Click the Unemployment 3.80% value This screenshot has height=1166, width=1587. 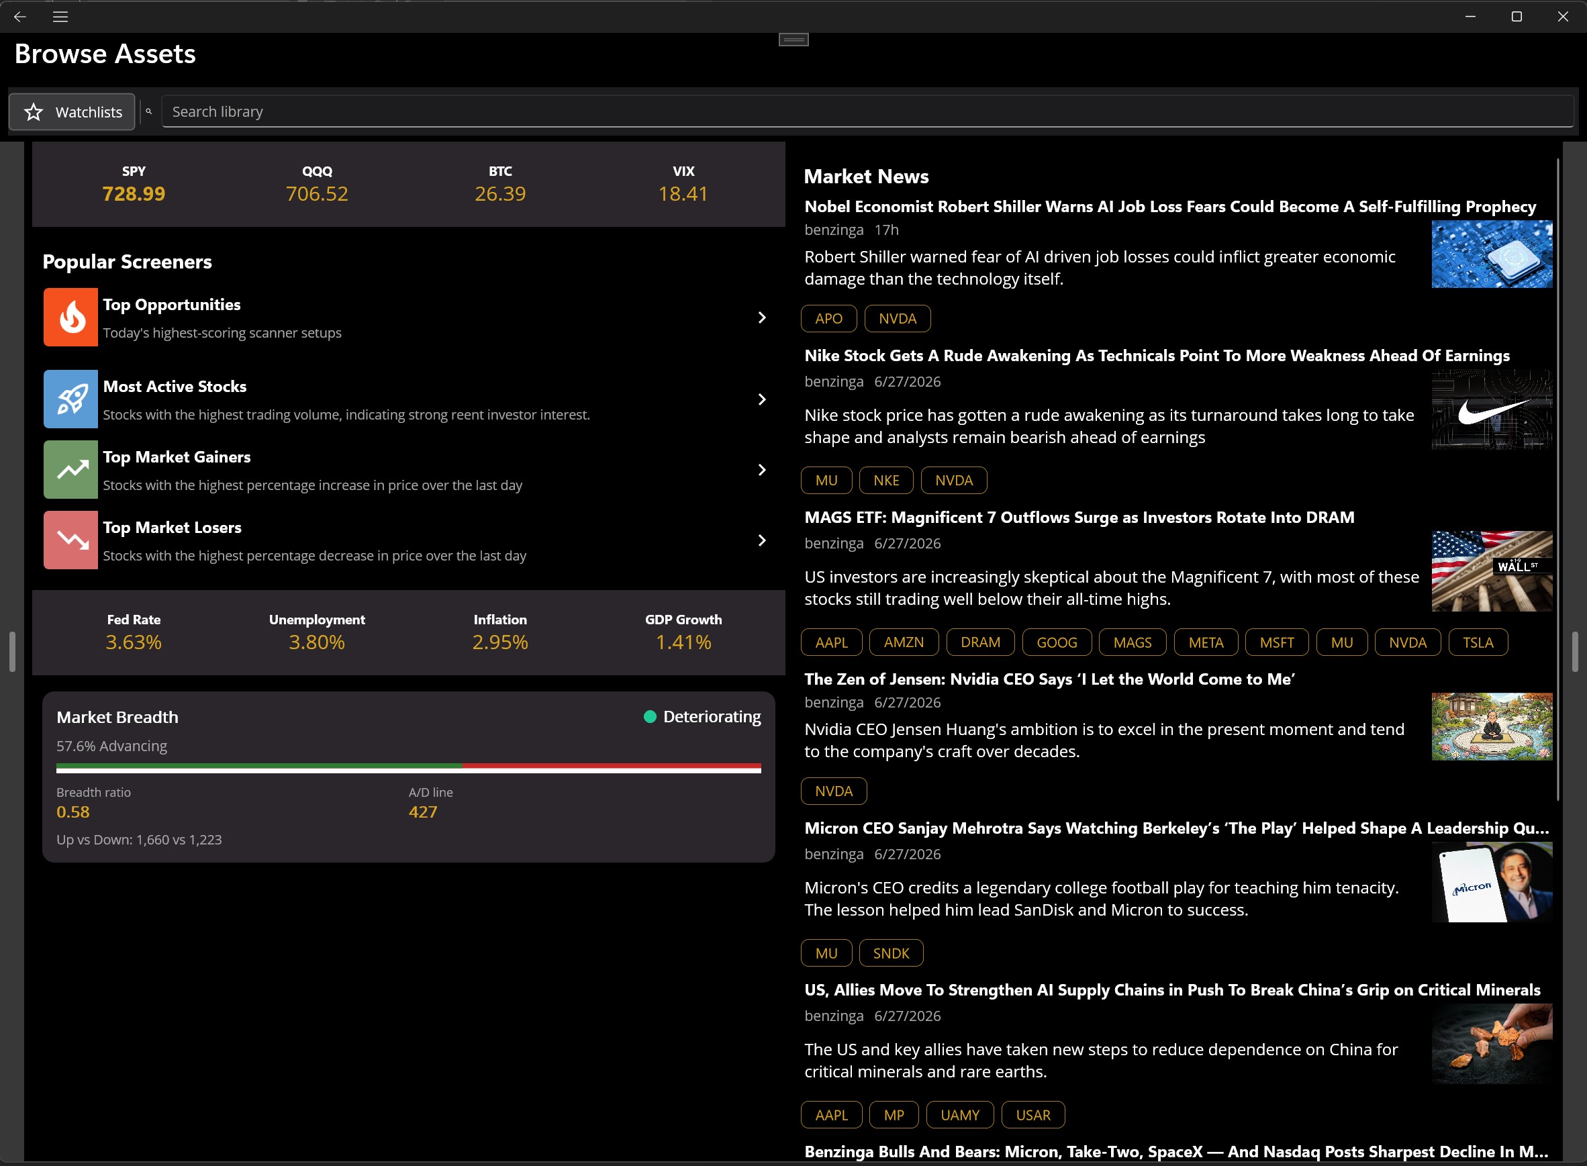coord(317,642)
